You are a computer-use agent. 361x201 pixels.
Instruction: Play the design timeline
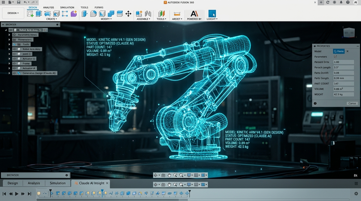pyautogui.click(x=17, y=194)
